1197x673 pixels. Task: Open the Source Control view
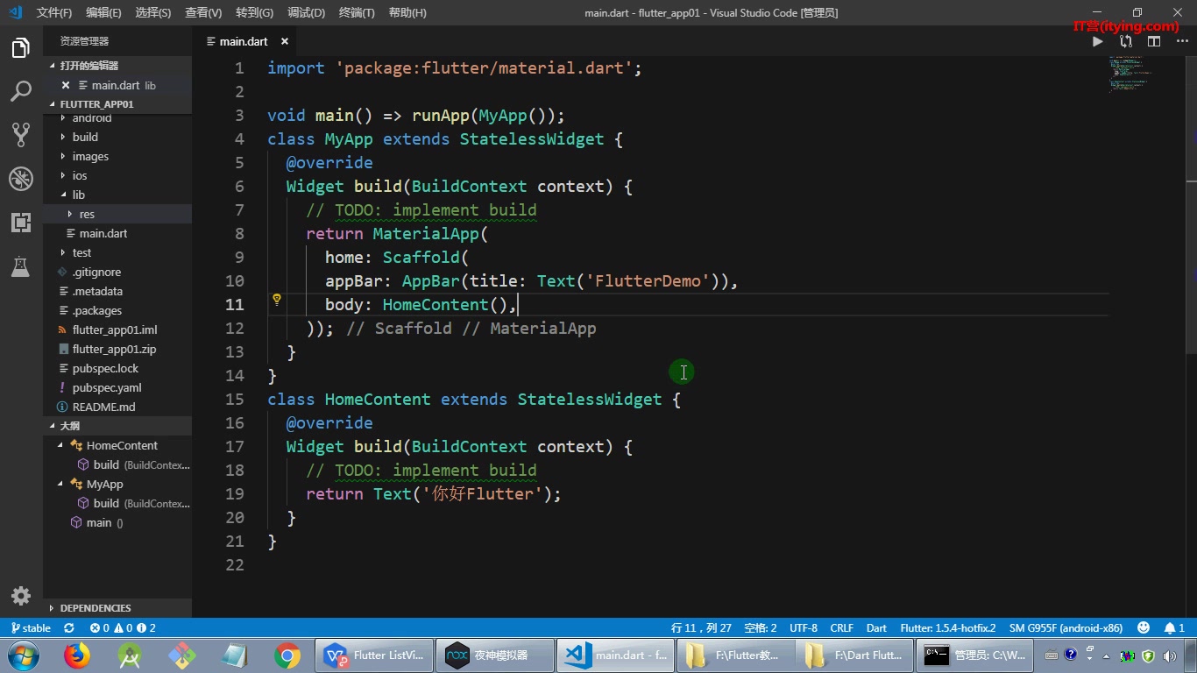[21, 134]
